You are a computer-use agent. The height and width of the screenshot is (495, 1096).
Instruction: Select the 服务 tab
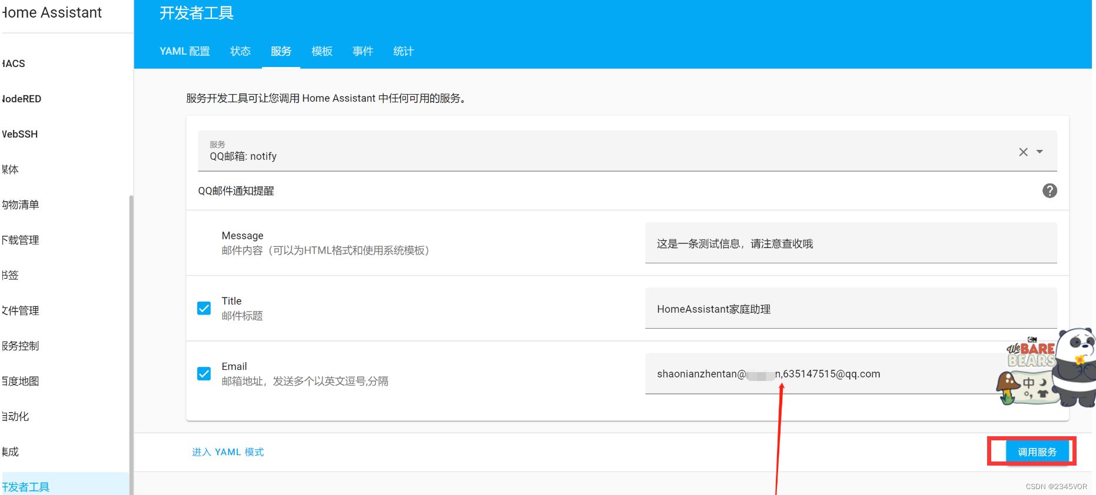point(281,51)
